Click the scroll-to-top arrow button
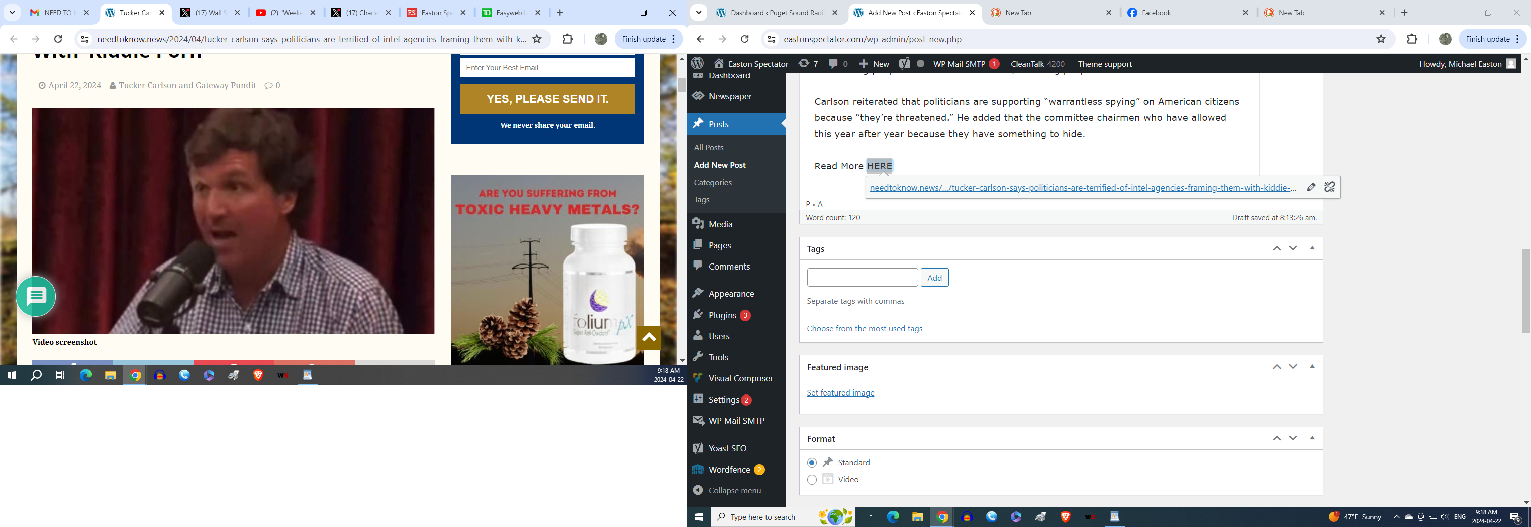The width and height of the screenshot is (1531, 527). click(x=649, y=338)
